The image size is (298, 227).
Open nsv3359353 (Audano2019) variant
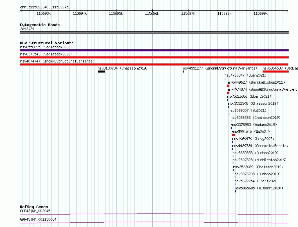pyautogui.click(x=255, y=153)
